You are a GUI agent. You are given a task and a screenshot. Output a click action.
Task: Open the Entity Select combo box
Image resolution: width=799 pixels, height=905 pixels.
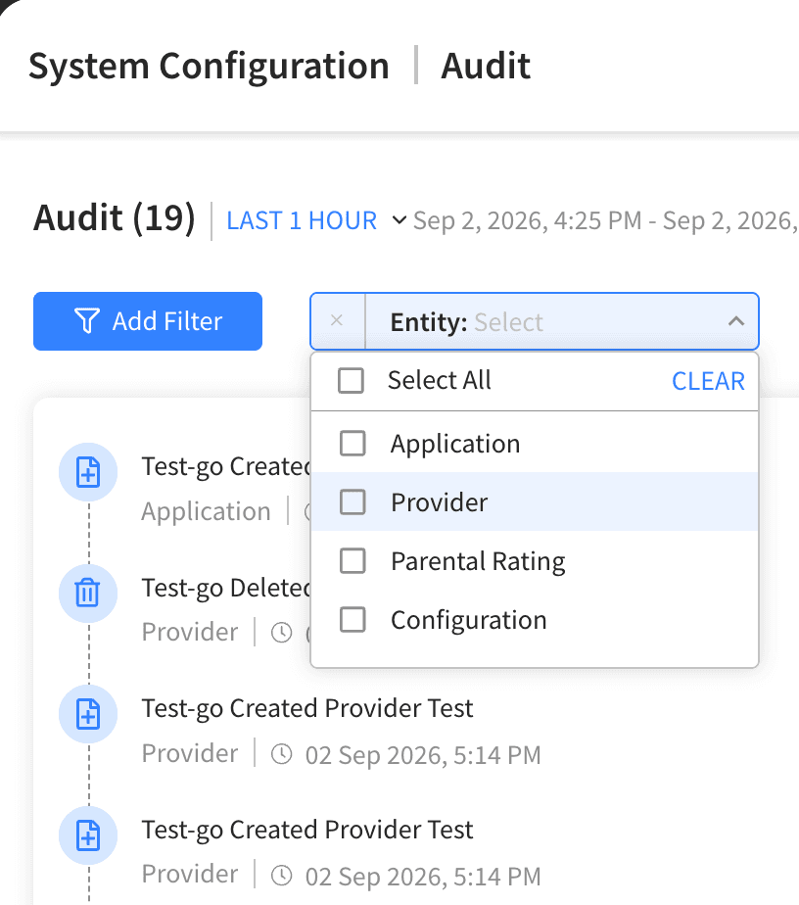[x=535, y=321]
